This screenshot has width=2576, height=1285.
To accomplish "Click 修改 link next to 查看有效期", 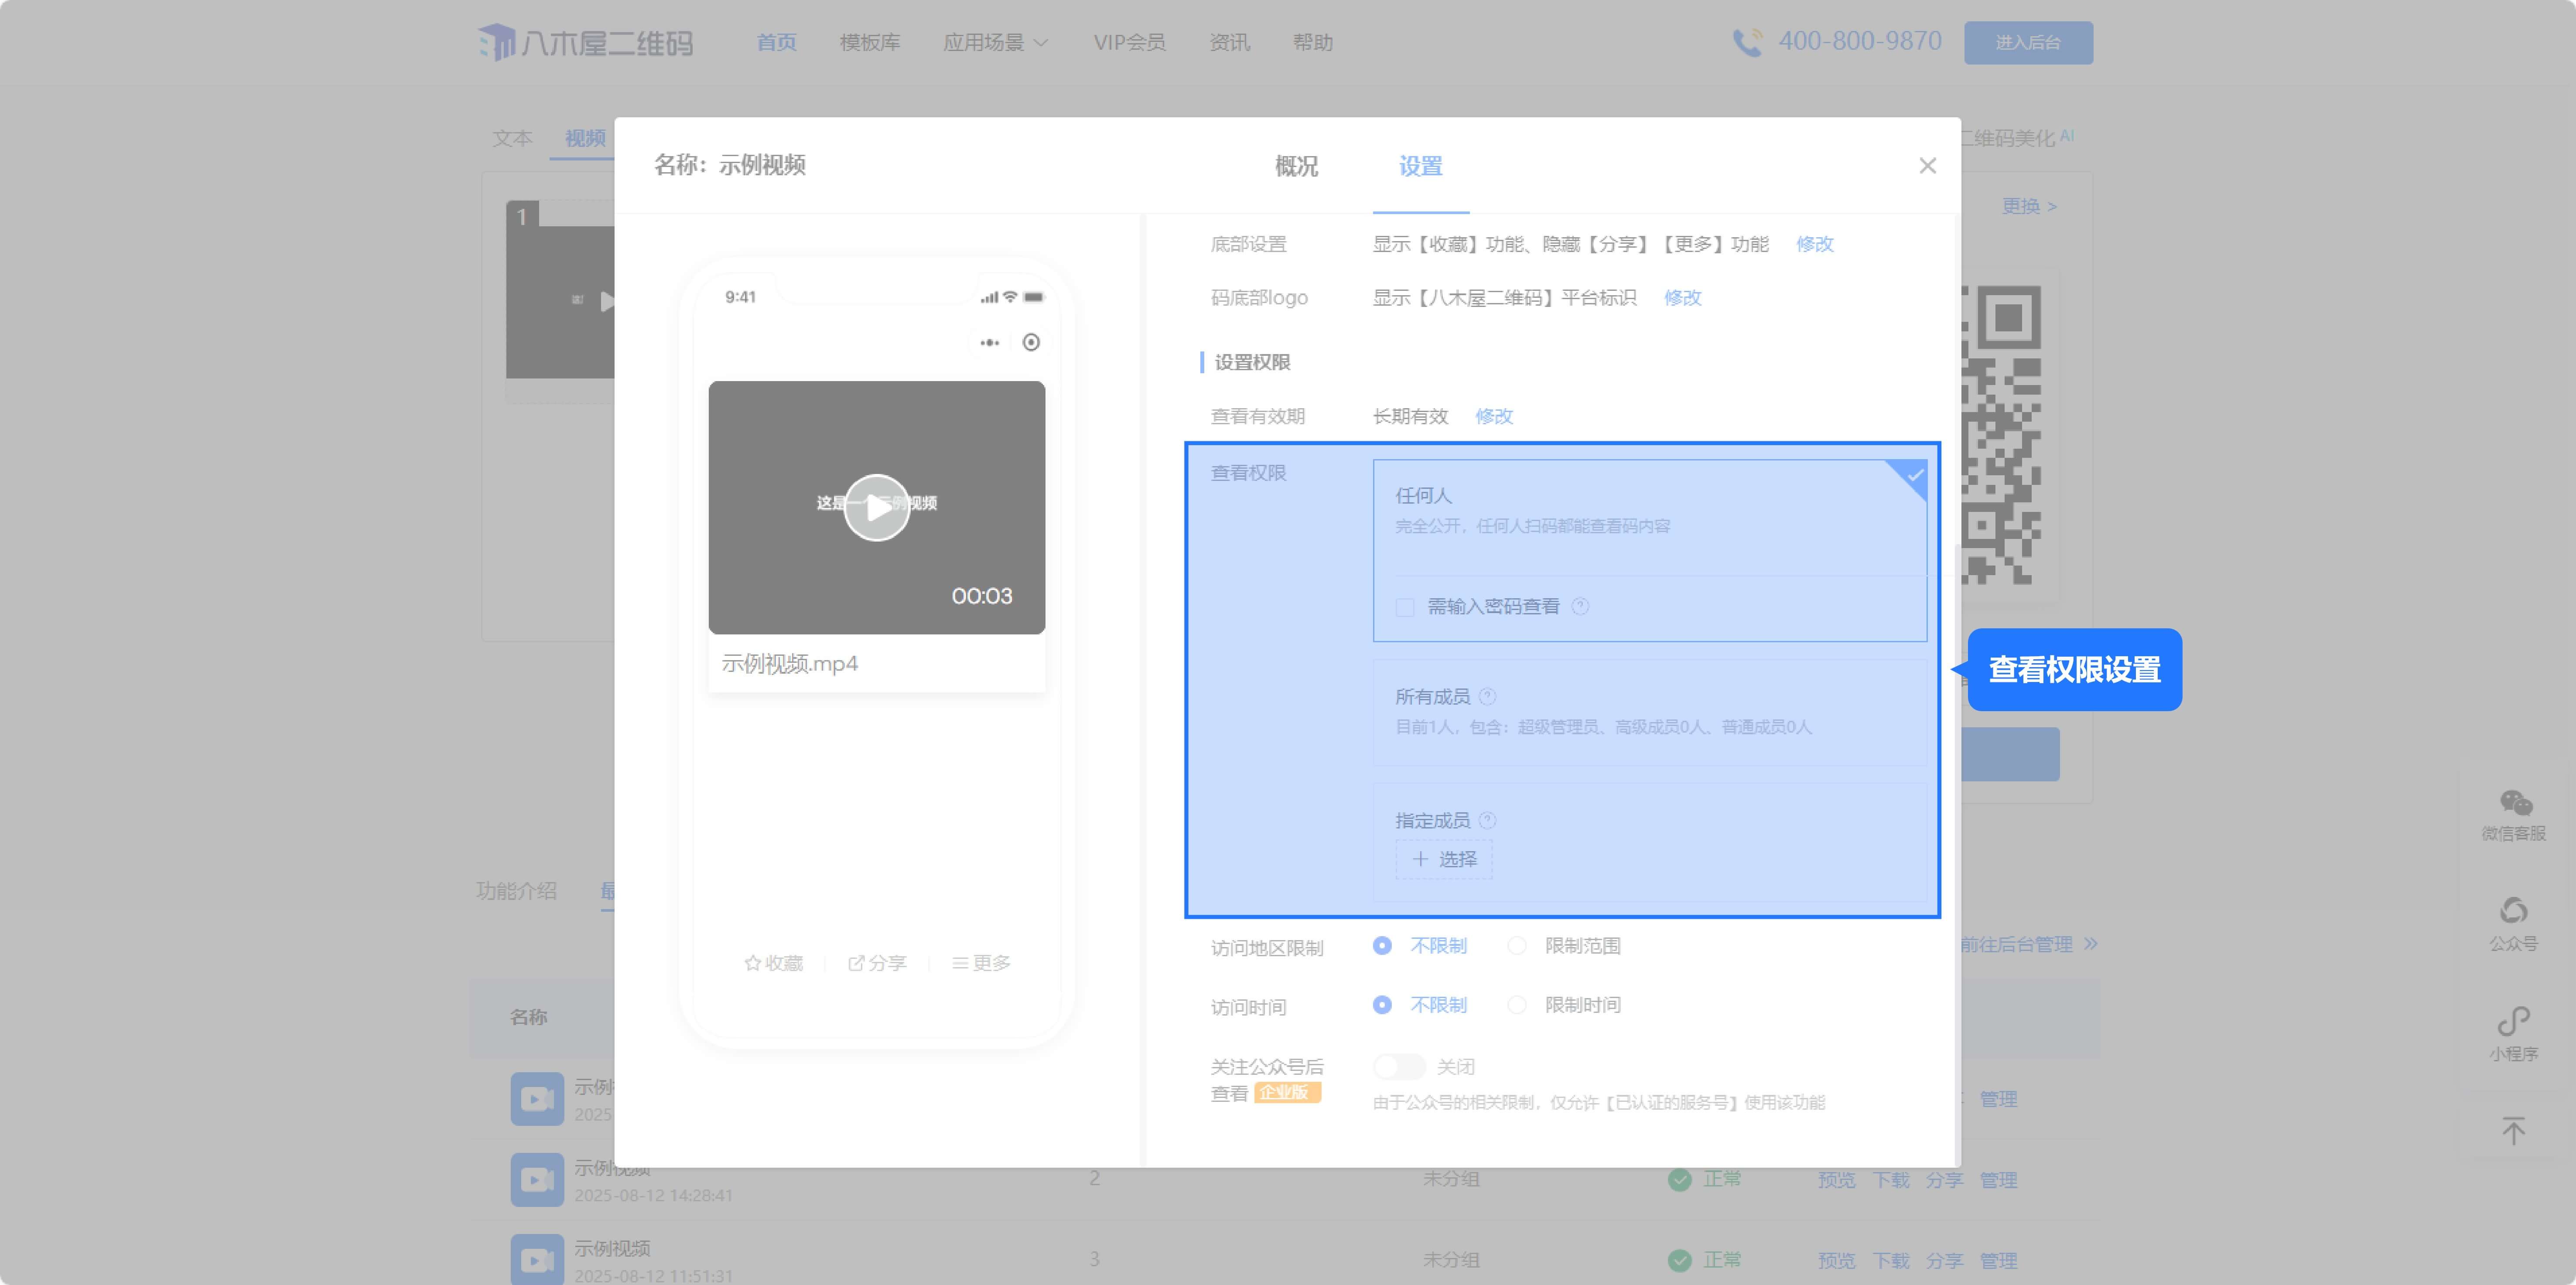I will (1494, 416).
